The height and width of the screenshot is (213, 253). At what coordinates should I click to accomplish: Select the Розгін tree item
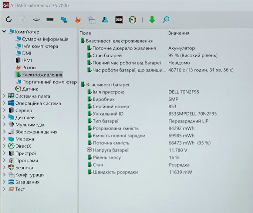click(x=26, y=67)
